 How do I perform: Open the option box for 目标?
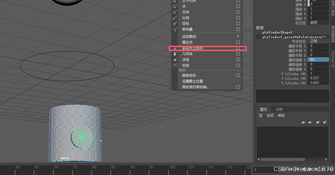238,24
